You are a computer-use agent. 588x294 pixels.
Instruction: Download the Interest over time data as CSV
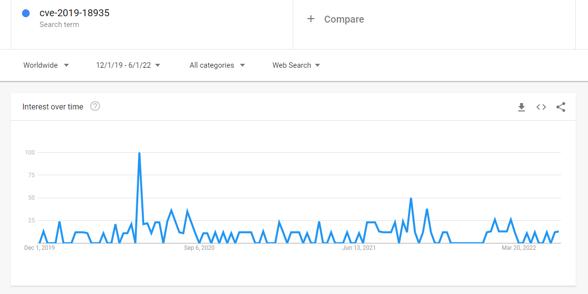pyautogui.click(x=521, y=107)
